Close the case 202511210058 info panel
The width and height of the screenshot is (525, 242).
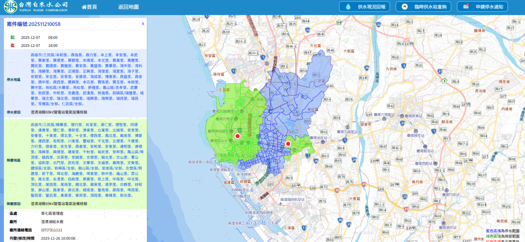tap(143, 24)
